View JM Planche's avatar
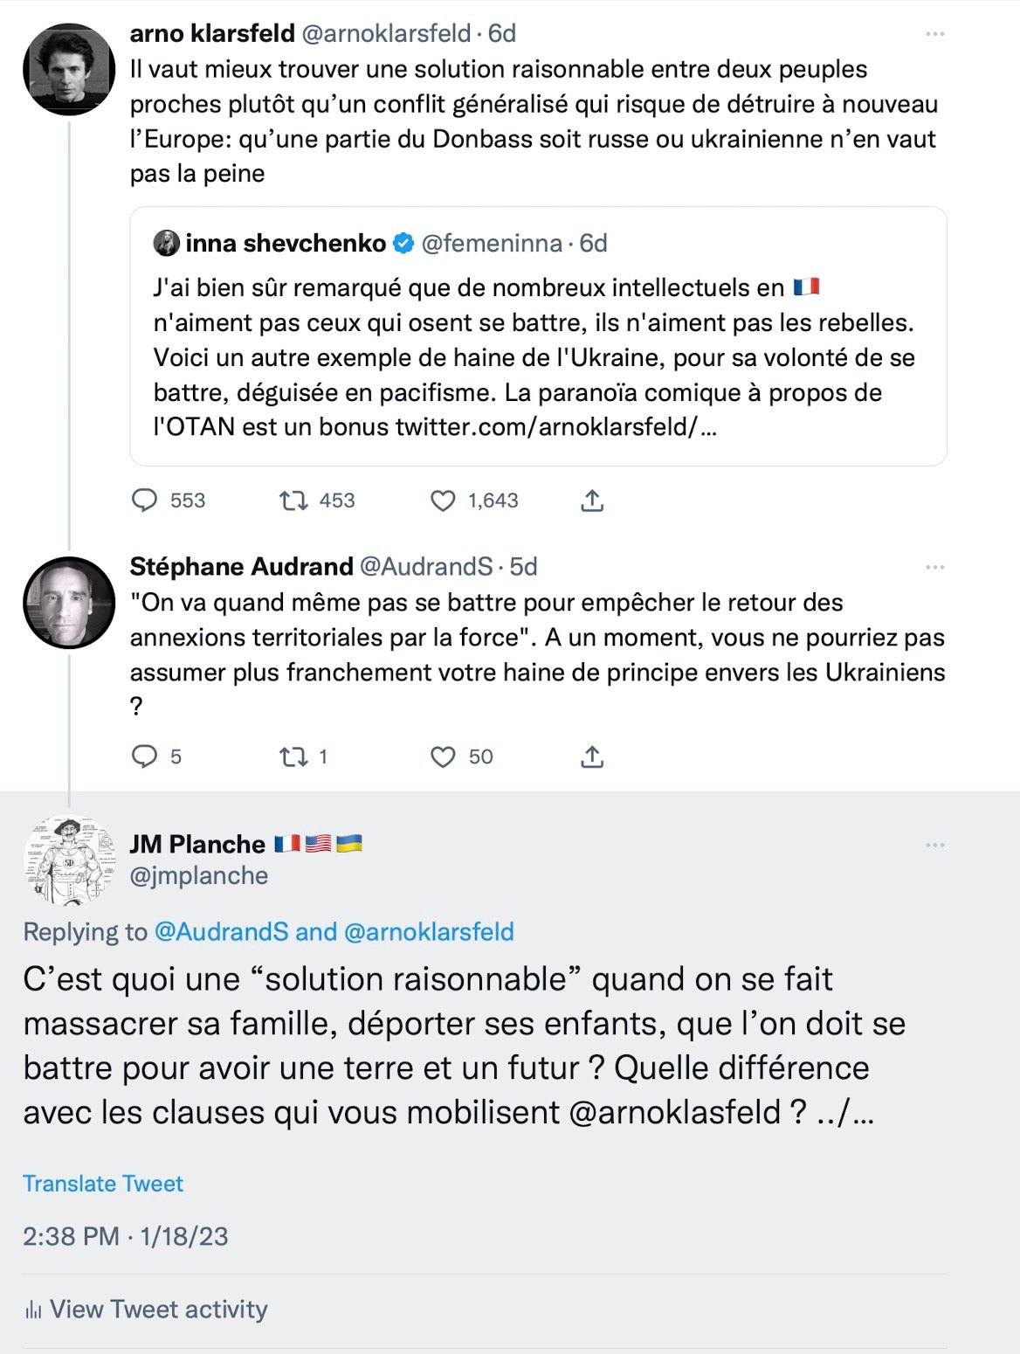1020x1354 pixels. click(69, 860)
